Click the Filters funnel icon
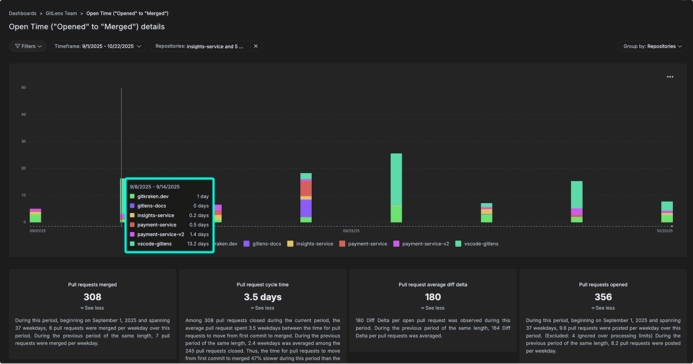The height and width of the screenshot is (364, 693). 17,46
